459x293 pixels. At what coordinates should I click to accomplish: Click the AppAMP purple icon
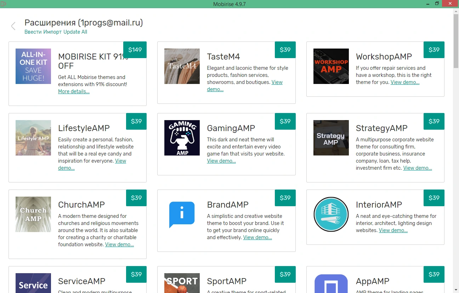tap(331, 283)
